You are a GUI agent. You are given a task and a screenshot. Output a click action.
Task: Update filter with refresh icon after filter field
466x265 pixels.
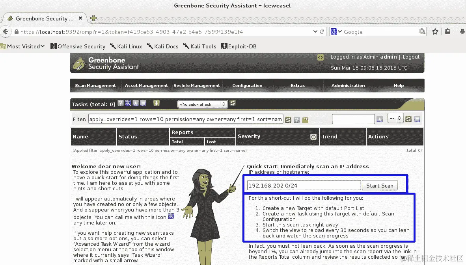[x=288, y=120]
